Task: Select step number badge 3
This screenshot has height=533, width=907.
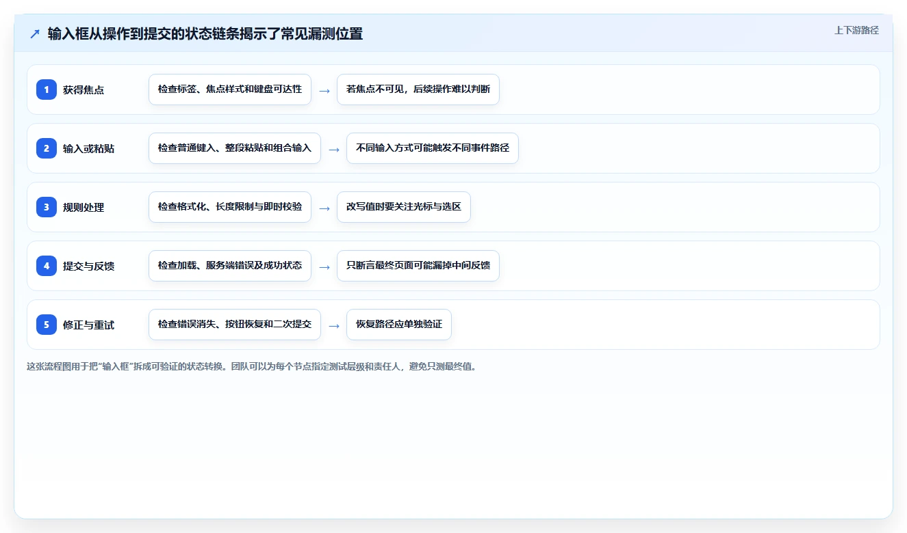Action: tap(47, 206)
